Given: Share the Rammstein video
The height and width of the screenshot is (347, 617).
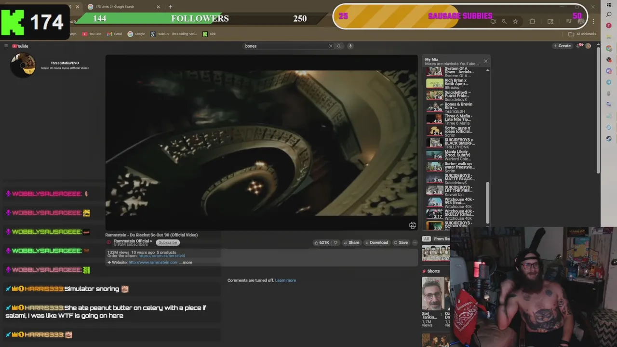Looking at the screenshot, I should [x=351, y=242].
